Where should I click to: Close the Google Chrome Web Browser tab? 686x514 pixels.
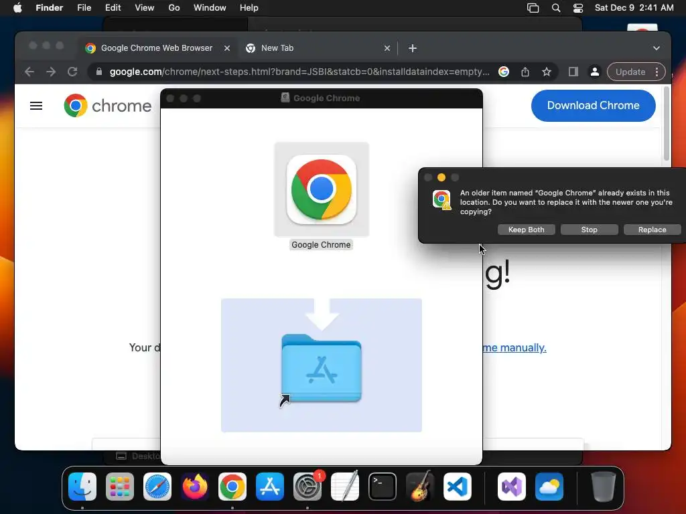click(227, 48)
